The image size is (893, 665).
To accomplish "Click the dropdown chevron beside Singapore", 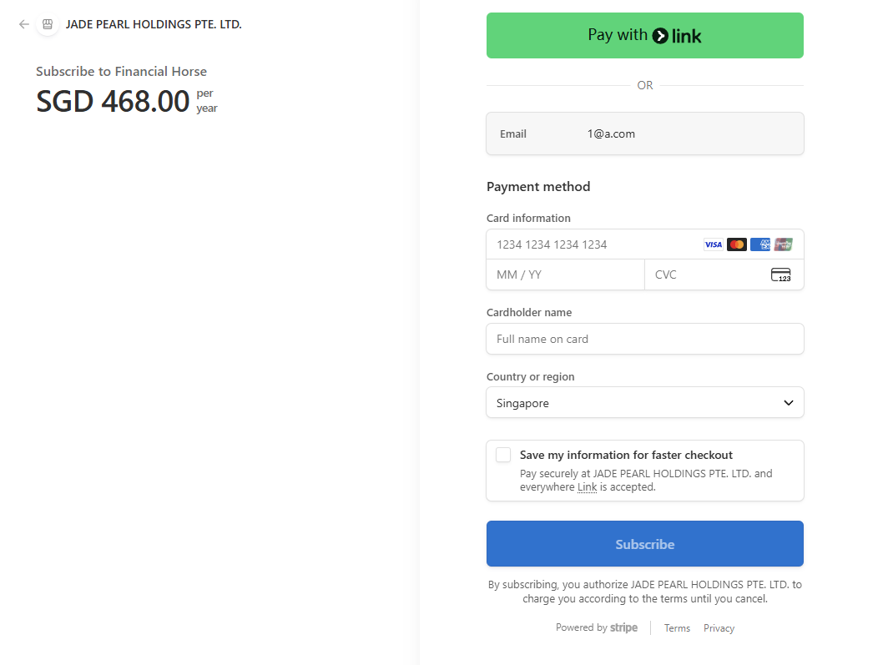I will (789, 403).
